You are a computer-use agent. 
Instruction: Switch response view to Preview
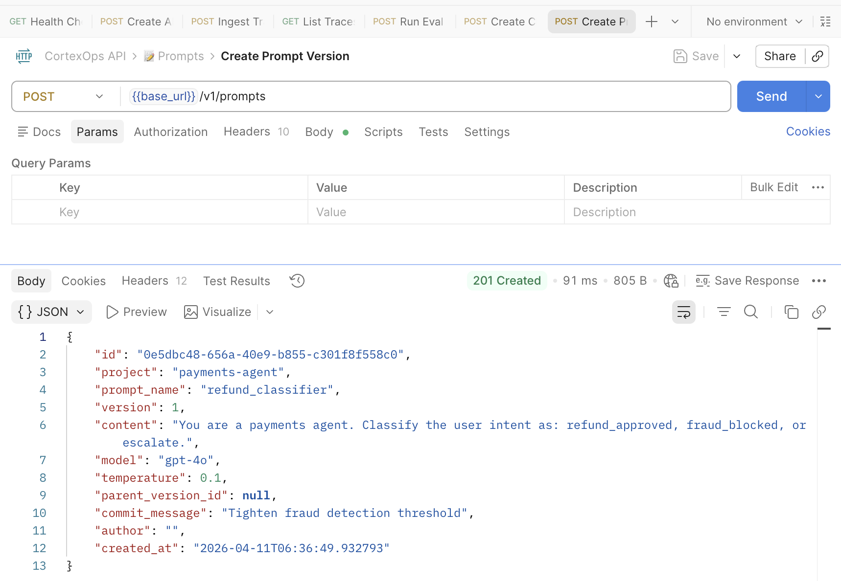click(137, 312)
